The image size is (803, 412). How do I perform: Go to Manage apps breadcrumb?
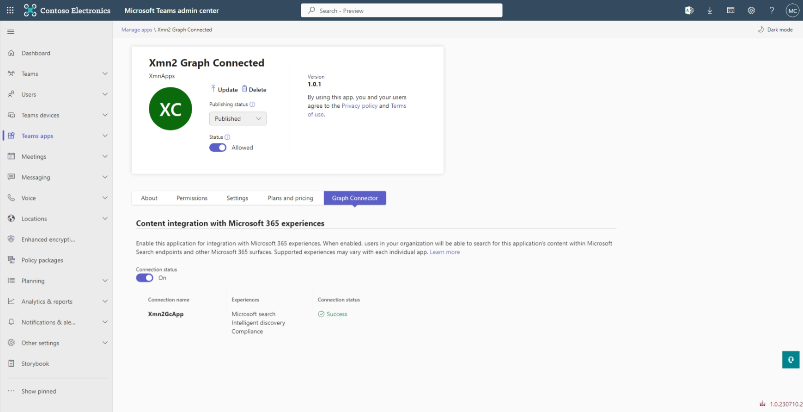coord(137,30)
